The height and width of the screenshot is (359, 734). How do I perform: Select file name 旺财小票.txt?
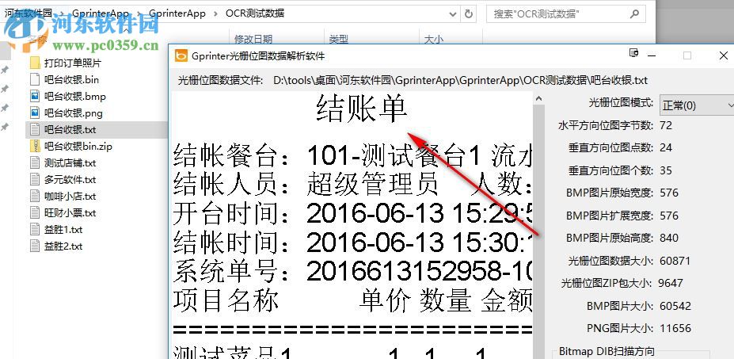point(70,212)
